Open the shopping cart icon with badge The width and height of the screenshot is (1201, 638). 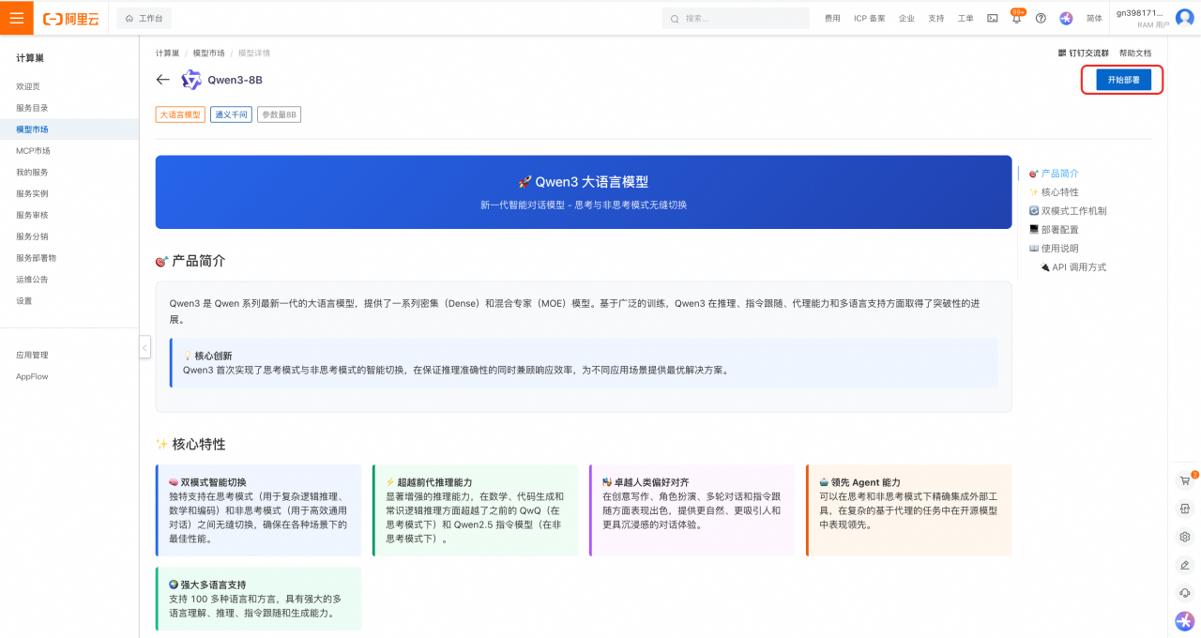point(1185,480)
